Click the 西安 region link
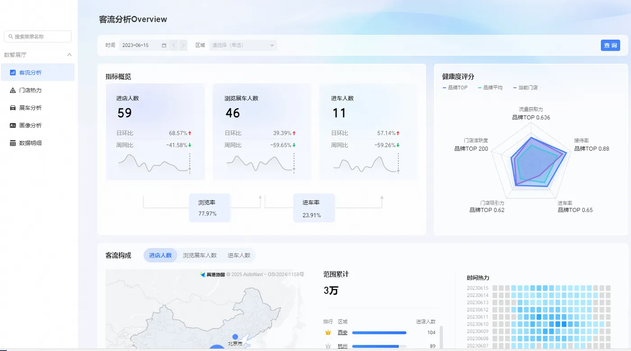Viewport: 631px width, 351px height. click(x=343, y=333)
